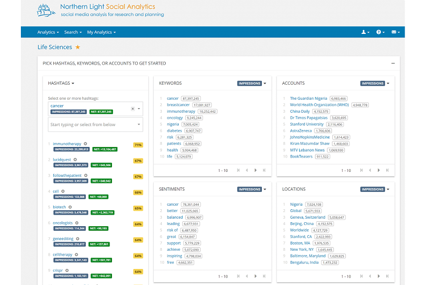Select the Bengaluru, India location
430x285 pixels.
[305, 263]
